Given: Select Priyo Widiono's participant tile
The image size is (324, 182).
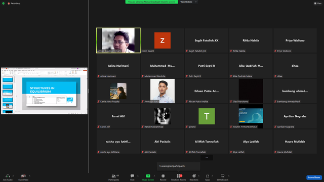Looking at the screenshot, I should tap(295, 40).
